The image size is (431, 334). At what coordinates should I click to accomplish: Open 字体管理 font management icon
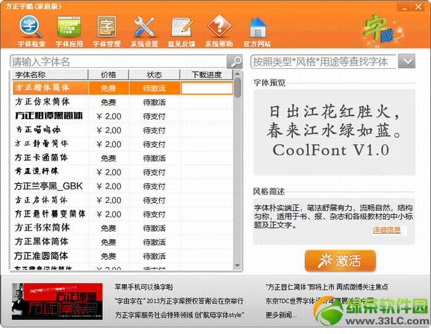107,31
